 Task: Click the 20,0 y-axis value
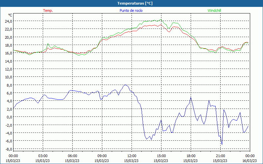[9, 37]
